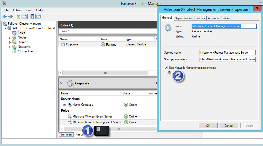263x146 pixels.
Task: Expand the Nodes tree item
Action: pos(10,38)
